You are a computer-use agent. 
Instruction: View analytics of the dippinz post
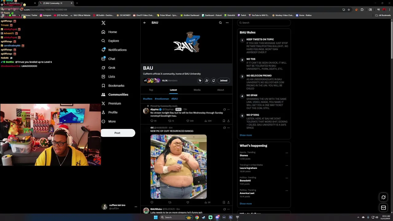coord(208,121)
